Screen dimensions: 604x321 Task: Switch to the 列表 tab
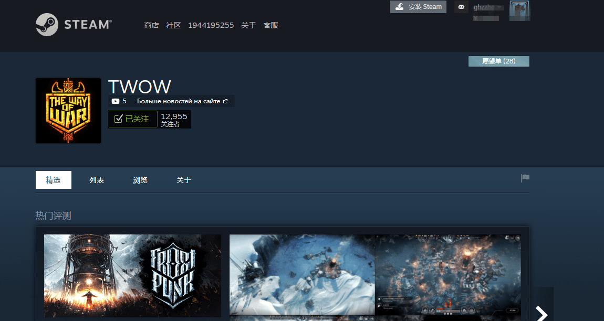click(97, 180)
